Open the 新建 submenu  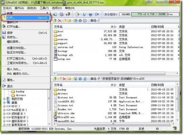coord(26,13)
